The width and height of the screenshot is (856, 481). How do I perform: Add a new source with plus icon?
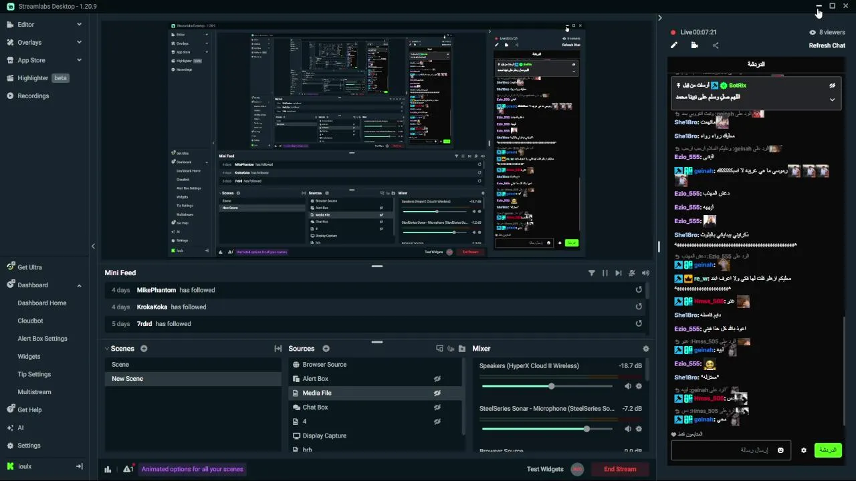click(x=326, y=349)
